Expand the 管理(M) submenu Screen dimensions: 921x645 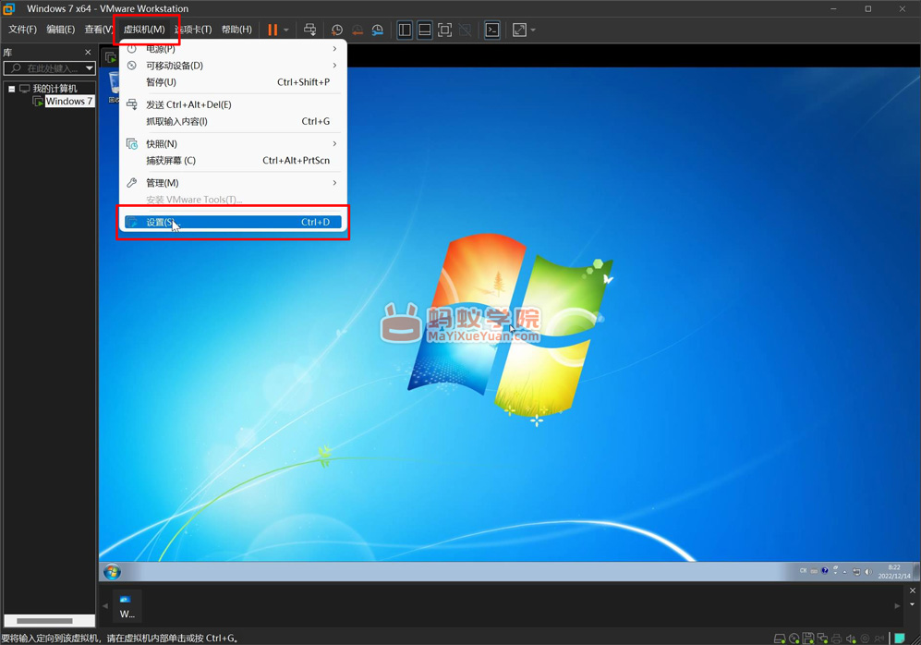click(233, 183)
